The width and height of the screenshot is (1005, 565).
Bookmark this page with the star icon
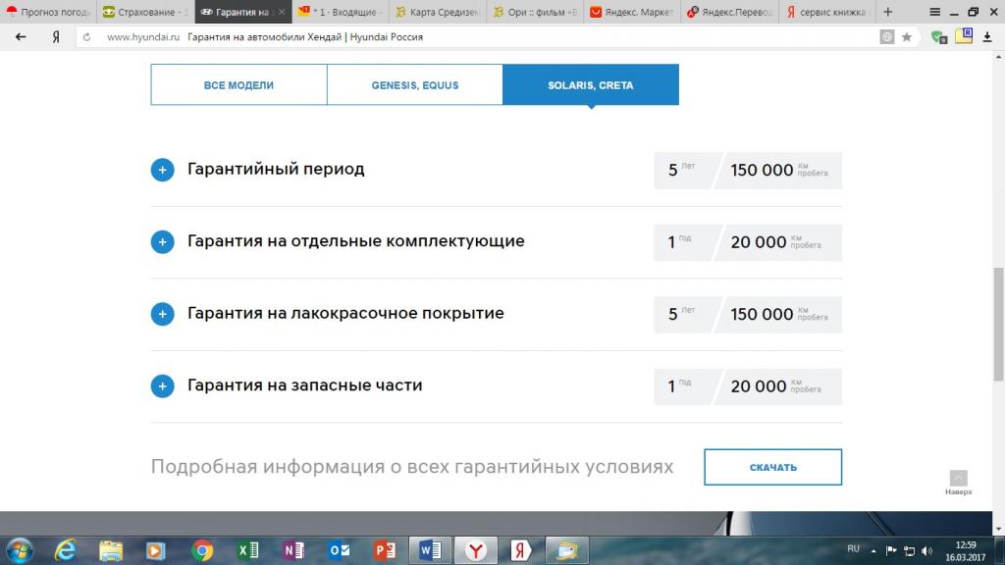[906, 37]
